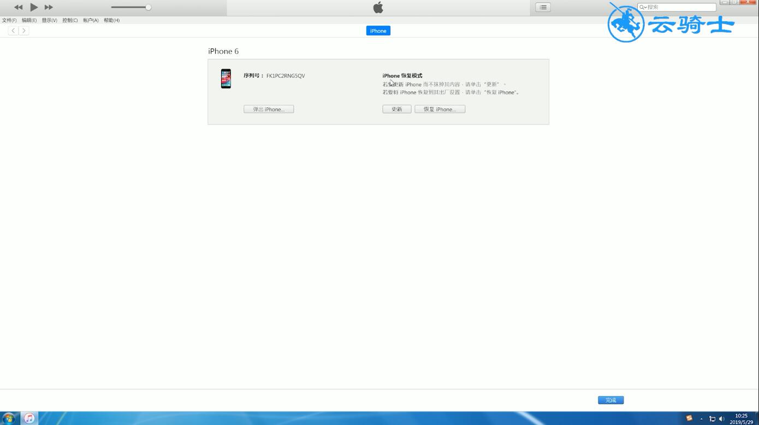Click the iPhone 6 device heading
The width and height of the screenshot is (759, 425).
click(x=223, y=51)
